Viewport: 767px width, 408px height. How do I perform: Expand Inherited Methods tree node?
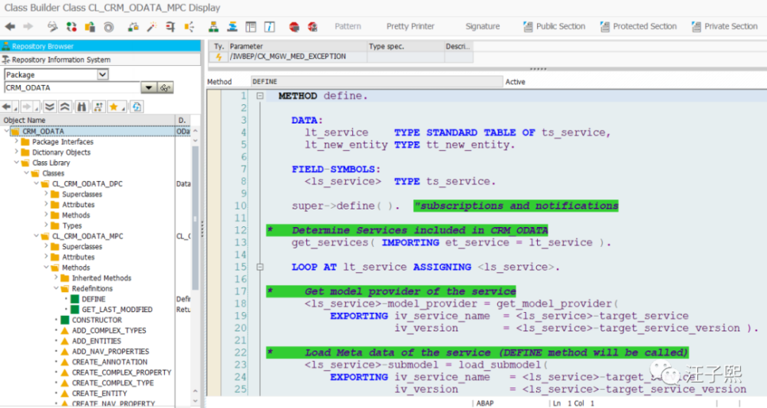click(57, 278)
